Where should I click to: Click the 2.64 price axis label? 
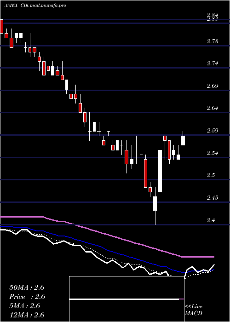213,108
